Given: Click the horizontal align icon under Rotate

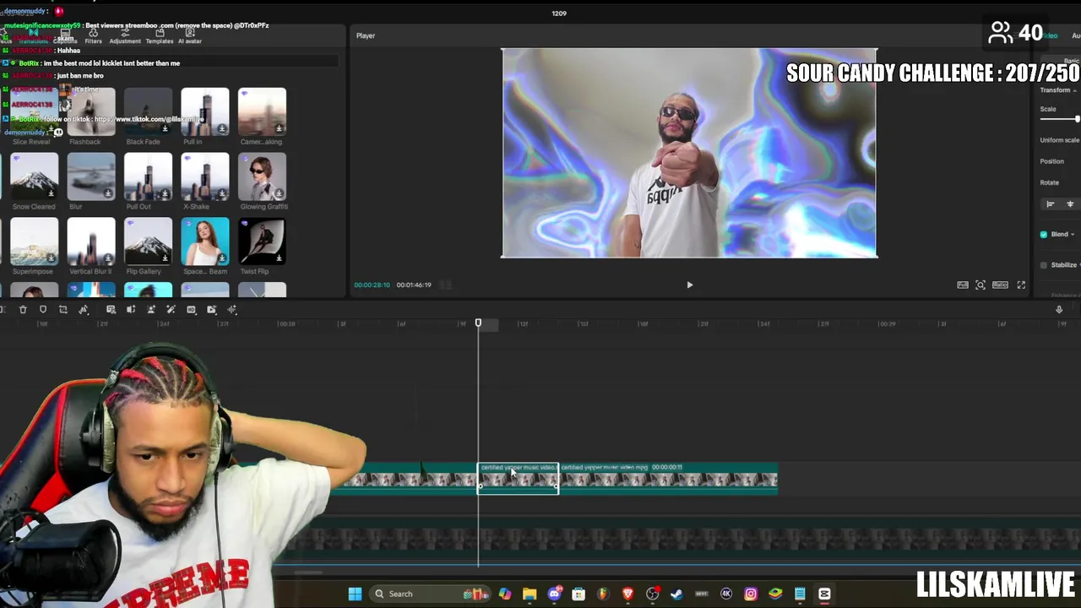Looking at the screenshot, I should point(1051,204).
